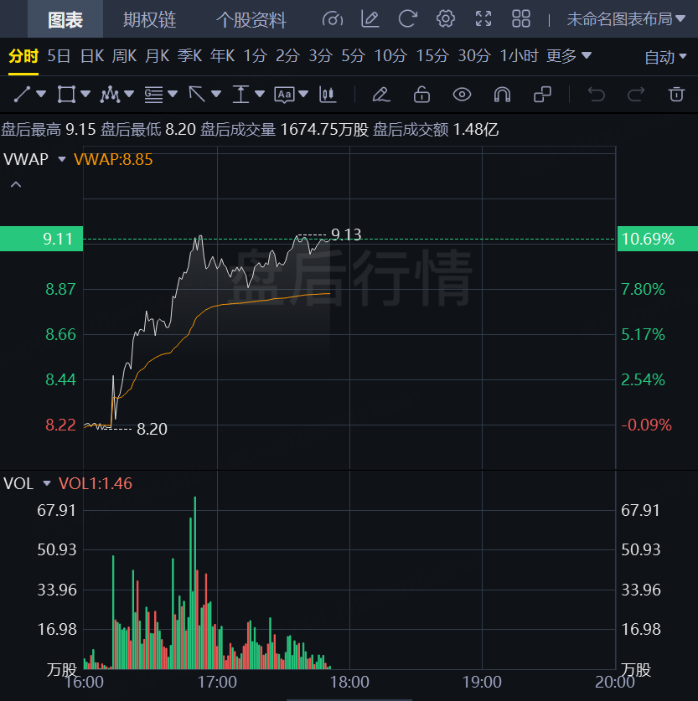Select the 日K timeframe

tap(92, 56)
